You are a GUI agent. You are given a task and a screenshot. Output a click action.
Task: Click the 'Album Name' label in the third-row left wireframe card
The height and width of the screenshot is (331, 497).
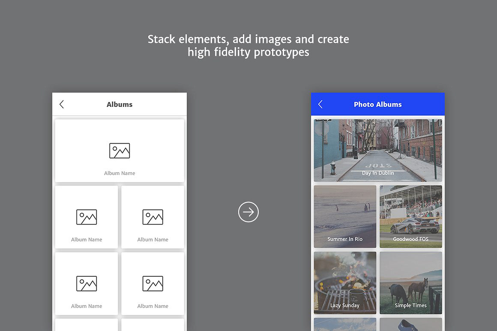pos(87,306)
